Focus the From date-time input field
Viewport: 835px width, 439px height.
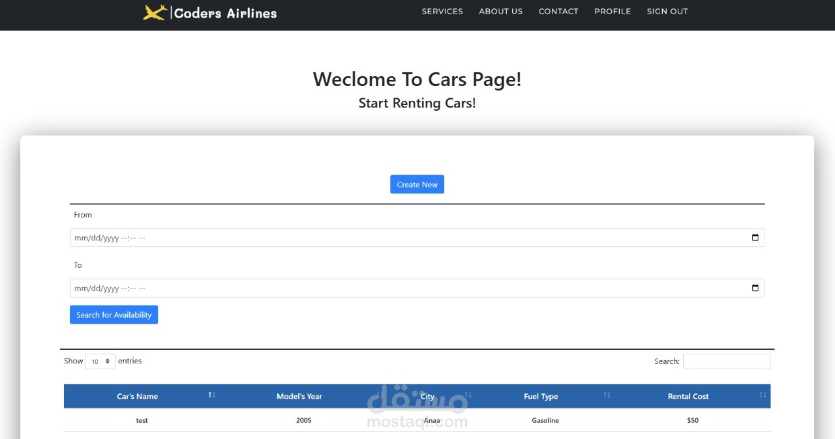417,238
